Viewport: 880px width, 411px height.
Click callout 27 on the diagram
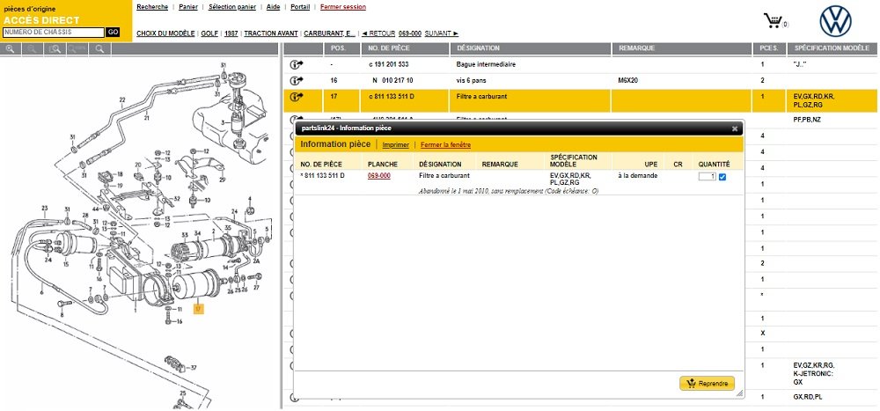point(256,288)
